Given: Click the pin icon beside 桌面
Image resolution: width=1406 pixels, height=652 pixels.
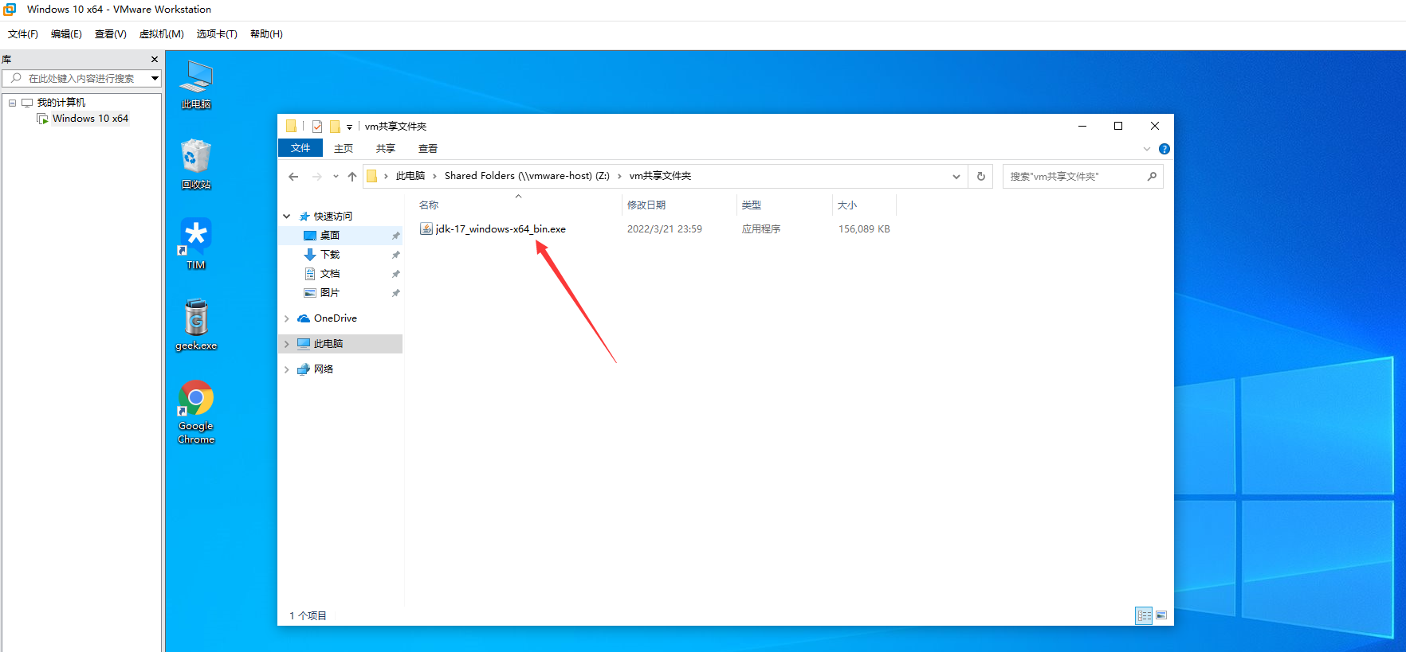Looking at the screenshot, I should point(395,236).
